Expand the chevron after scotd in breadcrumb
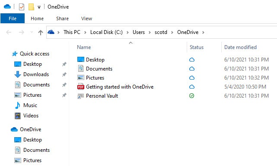This screenshot has height=166, width=277. tap(172, 32)
